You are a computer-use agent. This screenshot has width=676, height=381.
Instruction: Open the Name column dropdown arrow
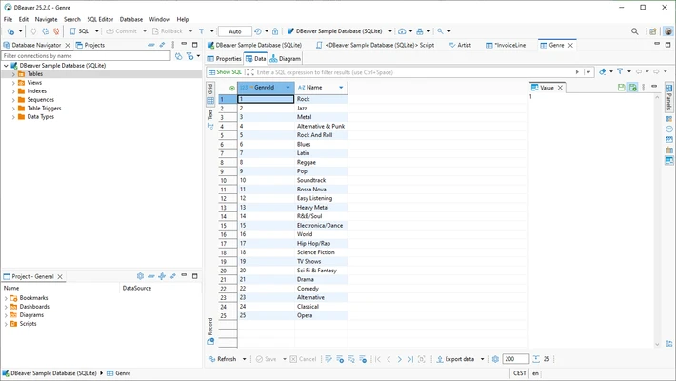[x=341, y=88]
